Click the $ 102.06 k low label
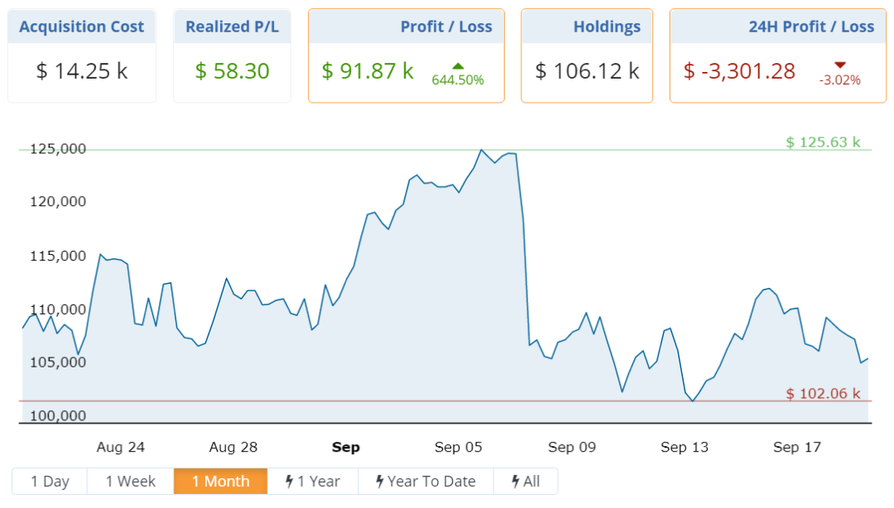The height and width of the screenshot is (508, 894). (823, 393)
